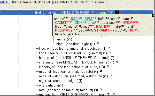Select the 'horses, of' rubric
This screenshot has width=155, height=96.
[77, 58]
